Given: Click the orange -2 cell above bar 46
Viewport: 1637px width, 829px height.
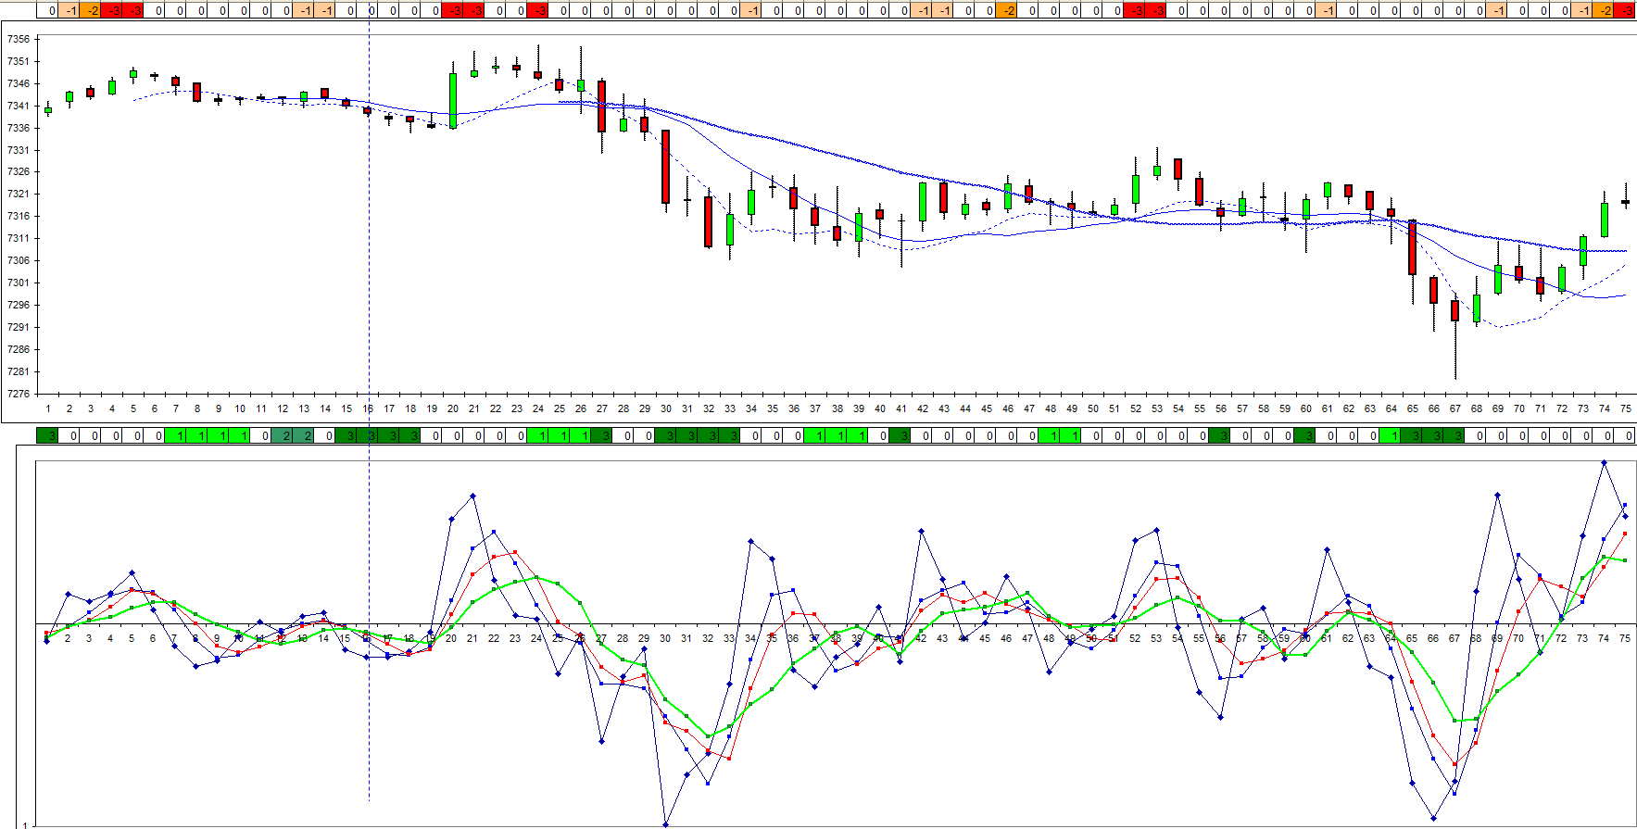Looking at the screenshot, I should [1006, 10].
